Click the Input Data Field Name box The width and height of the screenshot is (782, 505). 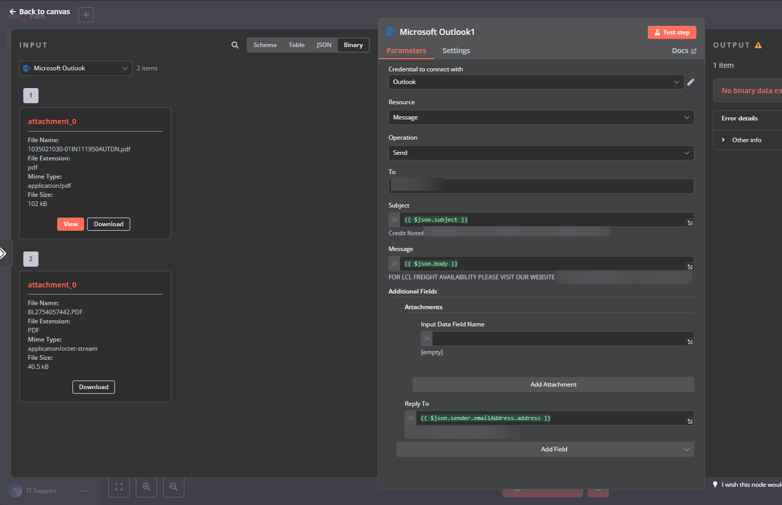coord(557,339)
